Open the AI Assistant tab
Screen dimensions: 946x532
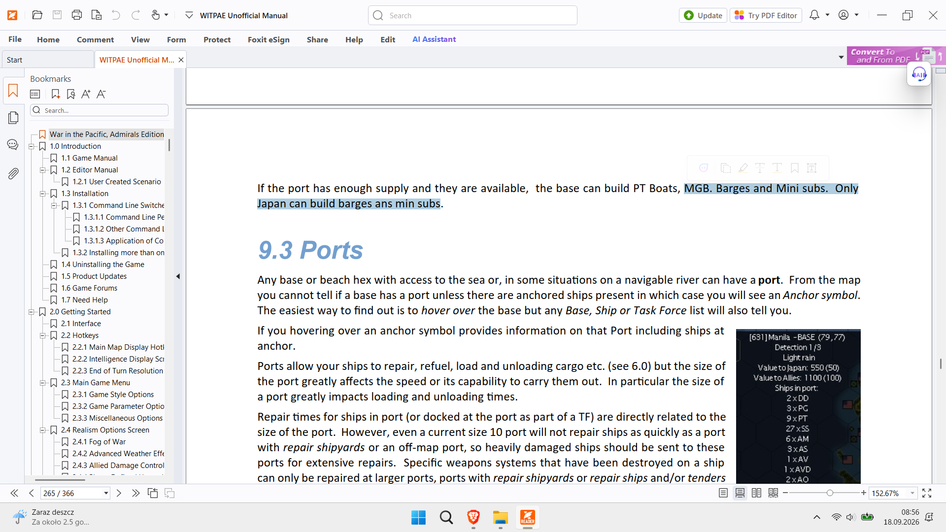click(x=434, y=39)
